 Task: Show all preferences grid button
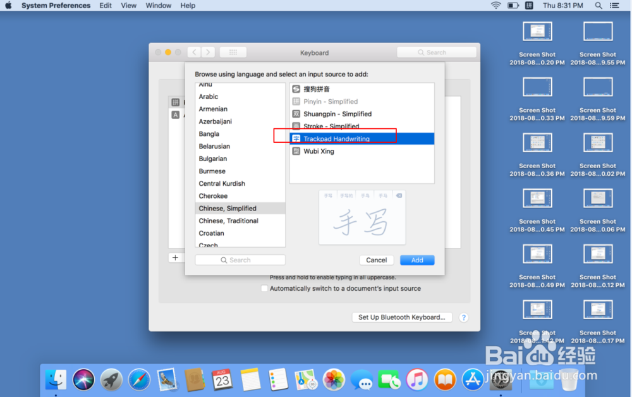(x=233, y=52)
